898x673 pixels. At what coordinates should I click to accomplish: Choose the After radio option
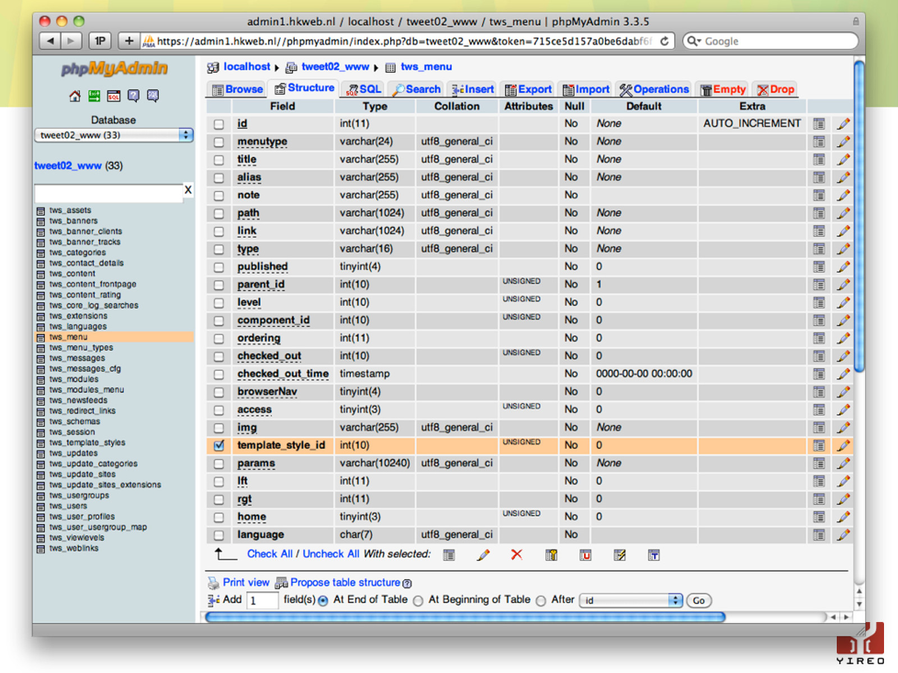point(541,601)
